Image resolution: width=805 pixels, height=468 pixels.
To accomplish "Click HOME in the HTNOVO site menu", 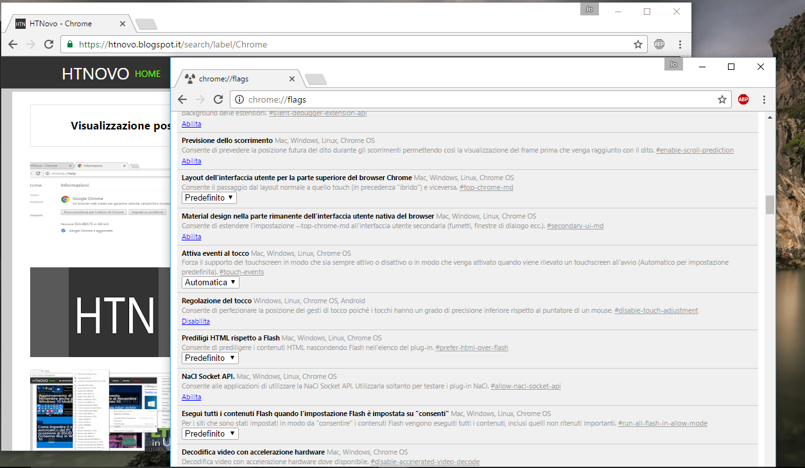I will (148, 74).
